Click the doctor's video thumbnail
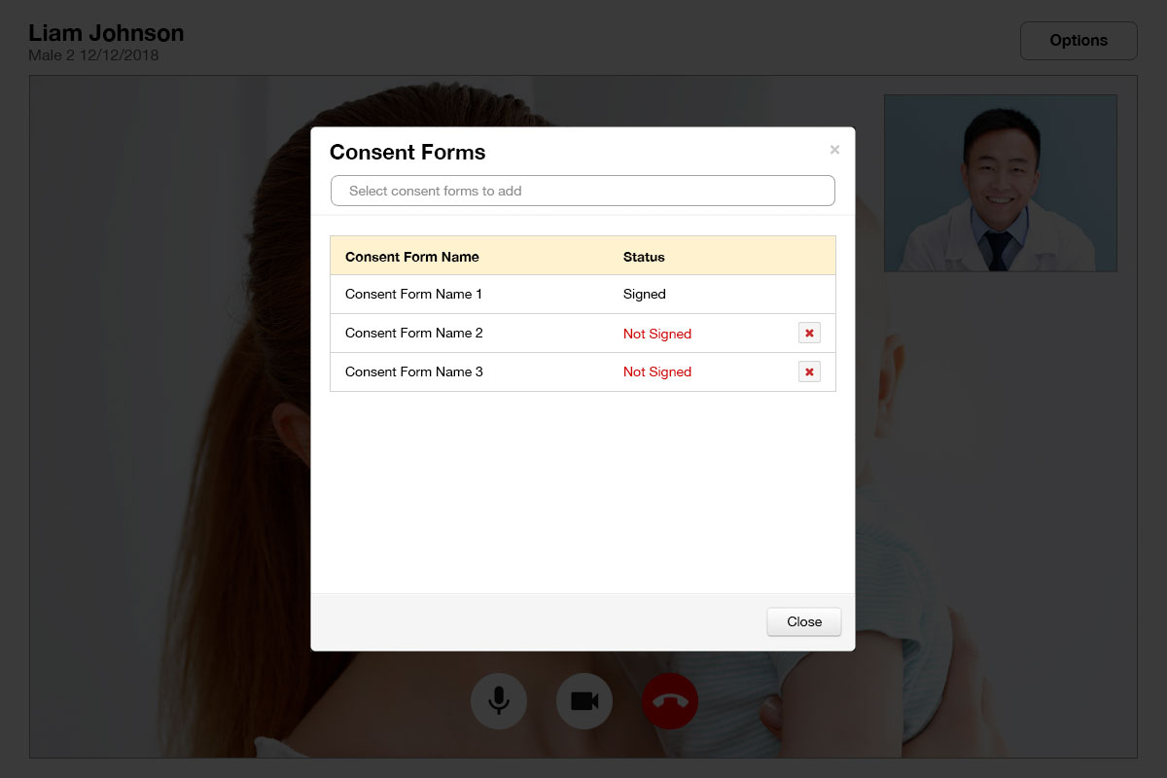 (x=1001, y=183)
